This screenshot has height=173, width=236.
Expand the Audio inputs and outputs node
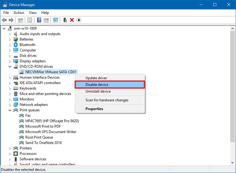(x=10, y=34)
